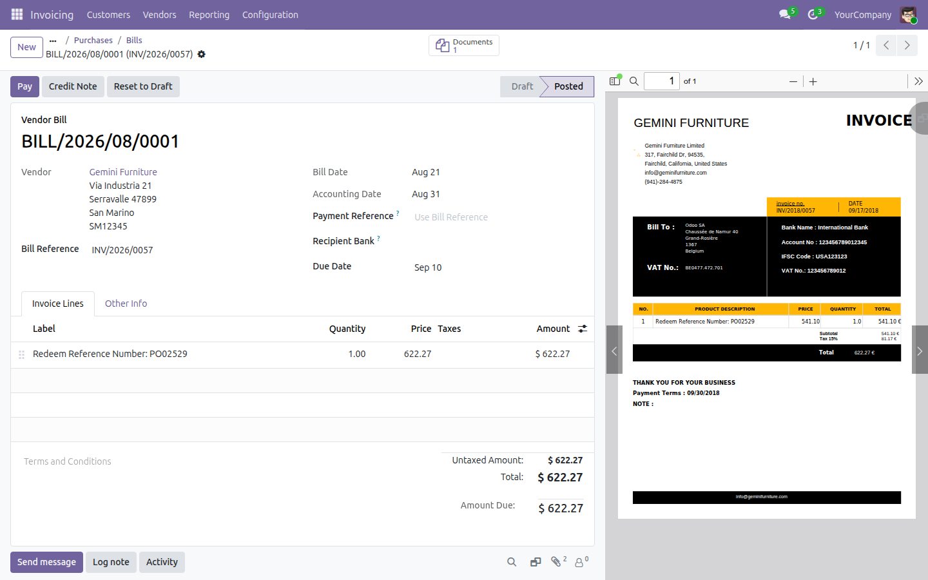
Task: Click the chatter search magnifier icon
Action: click(x=512, y=562)
